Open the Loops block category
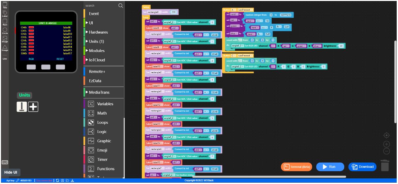The width and height of the screenshot is (398, 184). coord(102,122)
